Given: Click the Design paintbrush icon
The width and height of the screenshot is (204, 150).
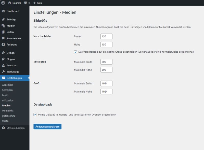Looking at the screenshot, I should point(3,53).
